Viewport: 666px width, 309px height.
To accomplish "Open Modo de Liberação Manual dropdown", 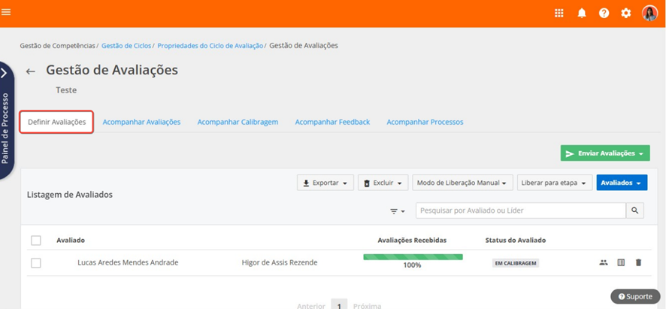I will [x=462, y=183].
